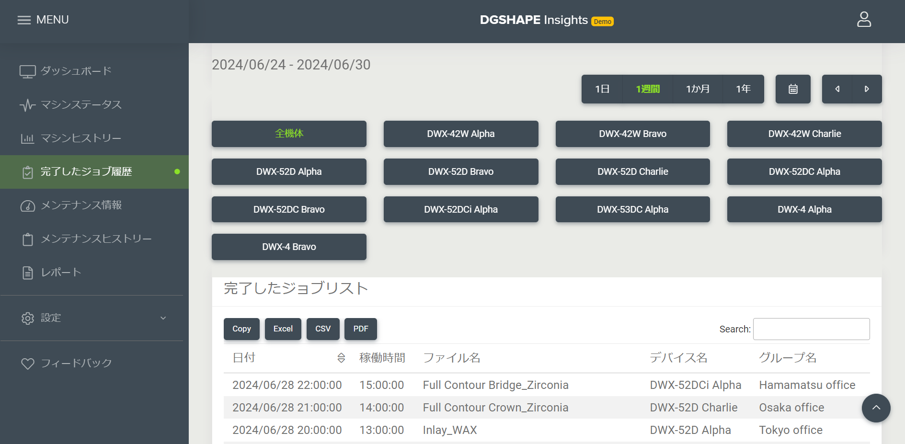Click the メンテナンスヒストリー clipboard icon
Image resolution: width=905 pixels, height=444 pixels.
tap(28, 239)
